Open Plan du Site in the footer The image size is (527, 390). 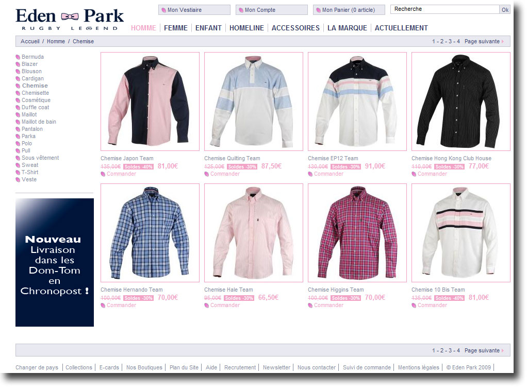[x=184, y=367]
